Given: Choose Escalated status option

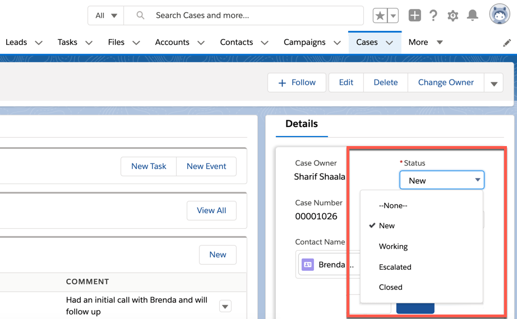Looking at the screenshot, I should pos(422,267).
